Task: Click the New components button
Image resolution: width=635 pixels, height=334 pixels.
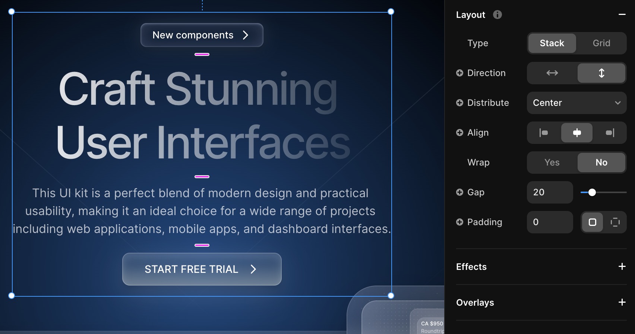Action: pos(202,35)
